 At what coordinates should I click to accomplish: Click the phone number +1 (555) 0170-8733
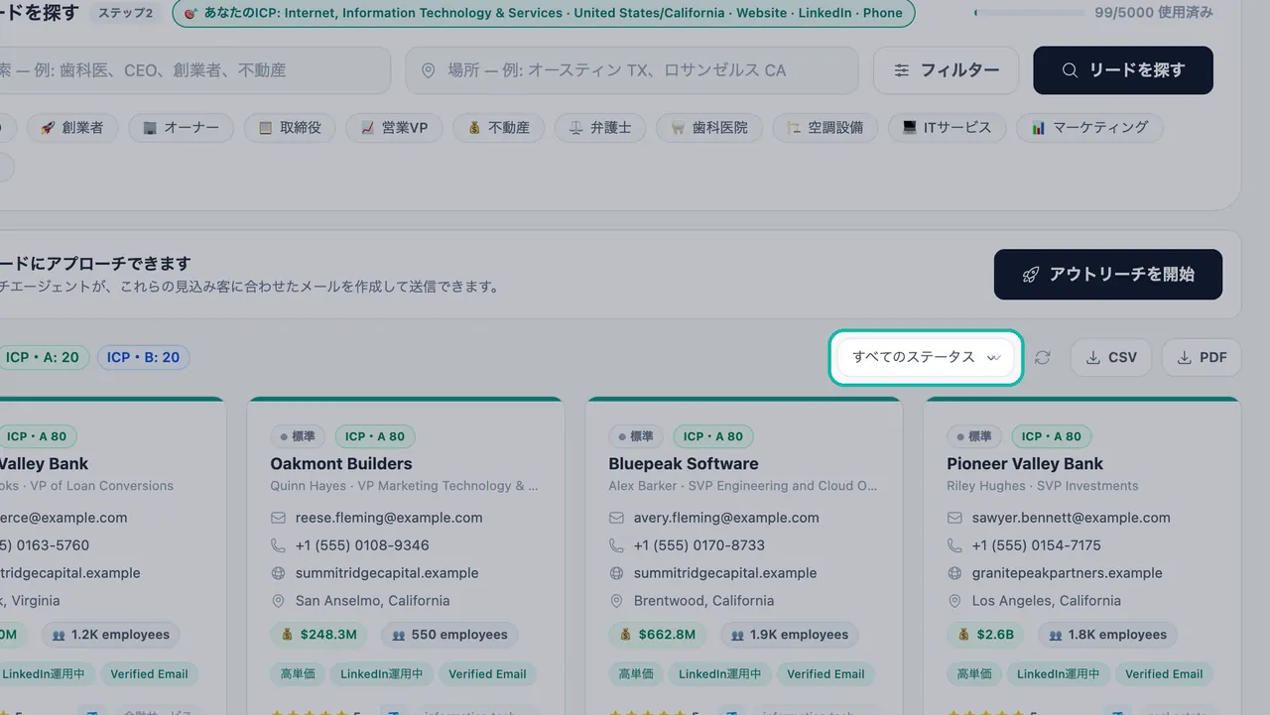[699, 545]
